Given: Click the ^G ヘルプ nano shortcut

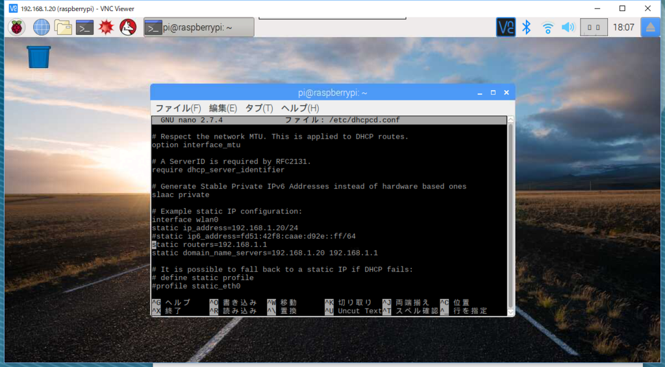Looking at the screenshot, I should tap(171, 303).
